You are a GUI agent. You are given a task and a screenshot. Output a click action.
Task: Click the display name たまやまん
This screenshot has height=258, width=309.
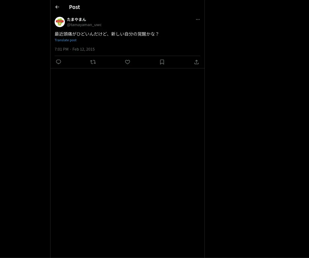coord(76,19)
